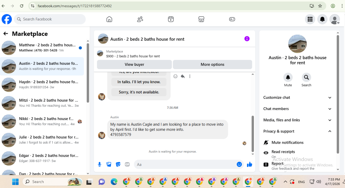Screen dimensions: 345x188
Task: Open the emoji picker in message box
Action: pos(239,164)
